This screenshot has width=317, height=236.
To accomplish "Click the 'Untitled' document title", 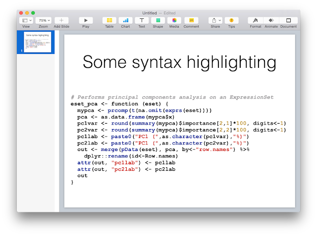I will 150,13.
